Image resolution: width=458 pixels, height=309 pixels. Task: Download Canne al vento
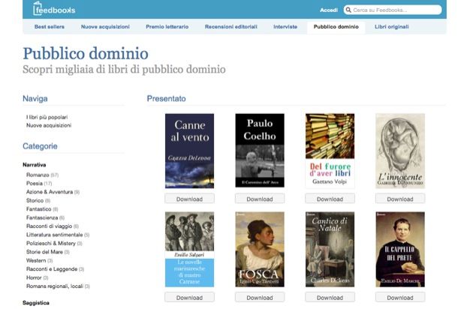tap(189, 199)
